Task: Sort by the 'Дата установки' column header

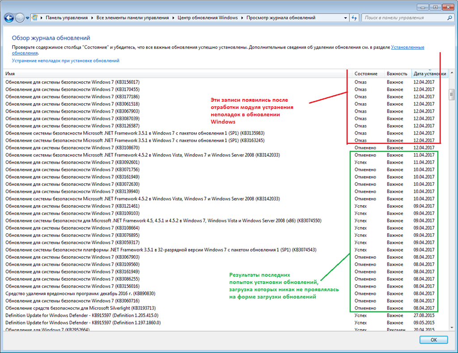Action: click(x=430, y=74)
